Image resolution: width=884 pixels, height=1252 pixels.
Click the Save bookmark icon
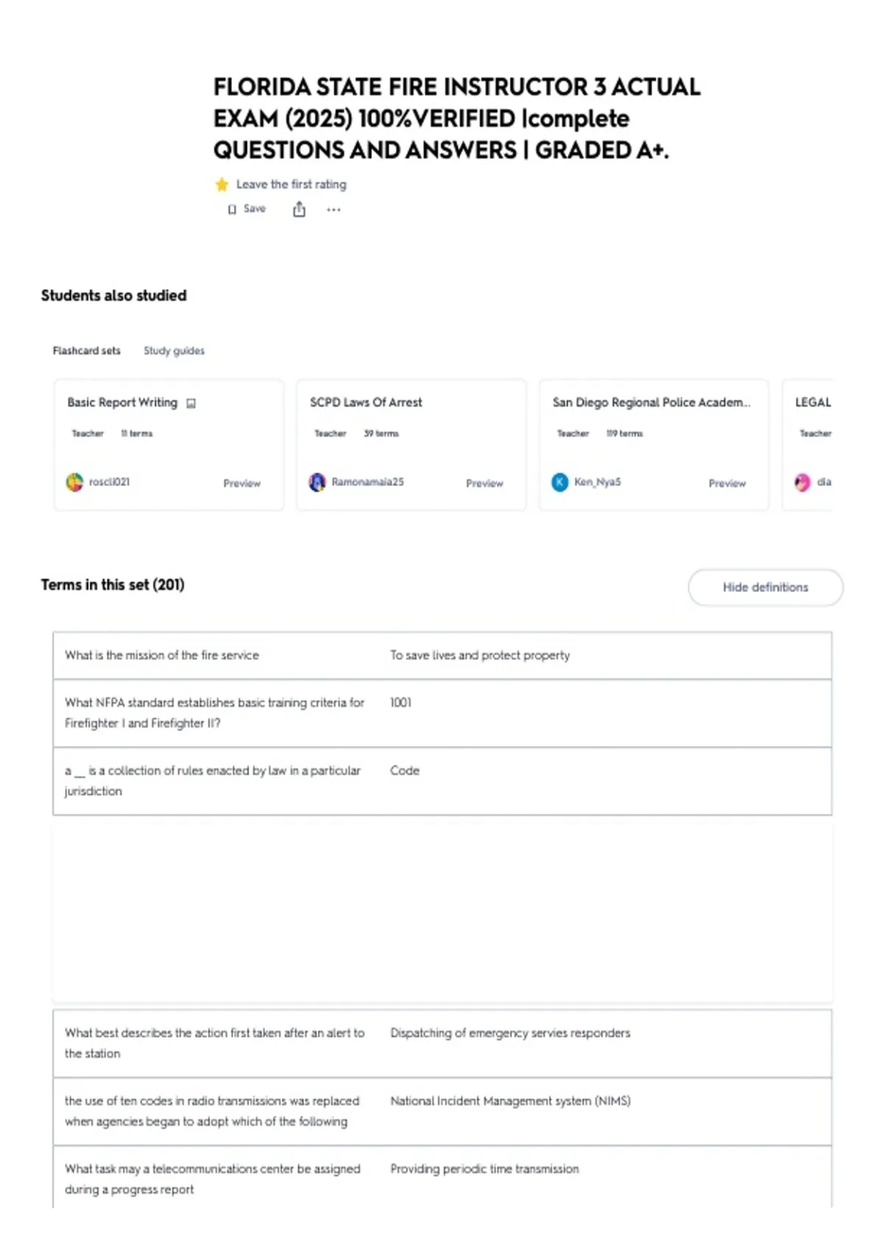tap(232, 210)
